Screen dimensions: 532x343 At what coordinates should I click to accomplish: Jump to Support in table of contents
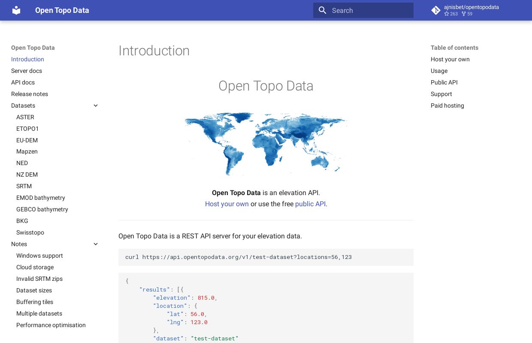coord(441,94)
